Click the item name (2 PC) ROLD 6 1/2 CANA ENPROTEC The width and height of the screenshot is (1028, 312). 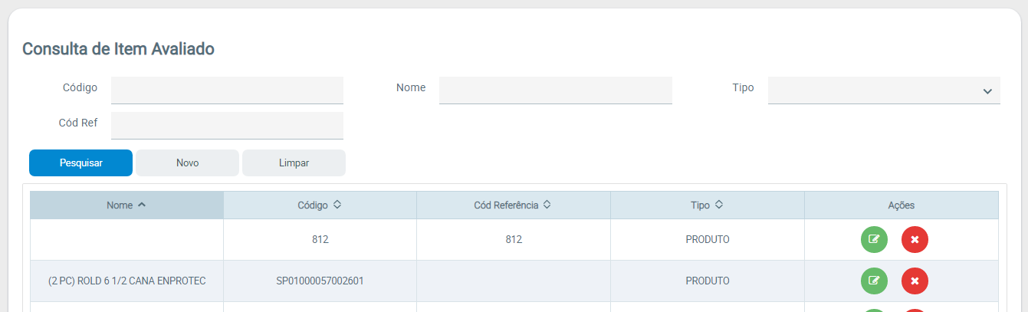[x=126, y=281]
